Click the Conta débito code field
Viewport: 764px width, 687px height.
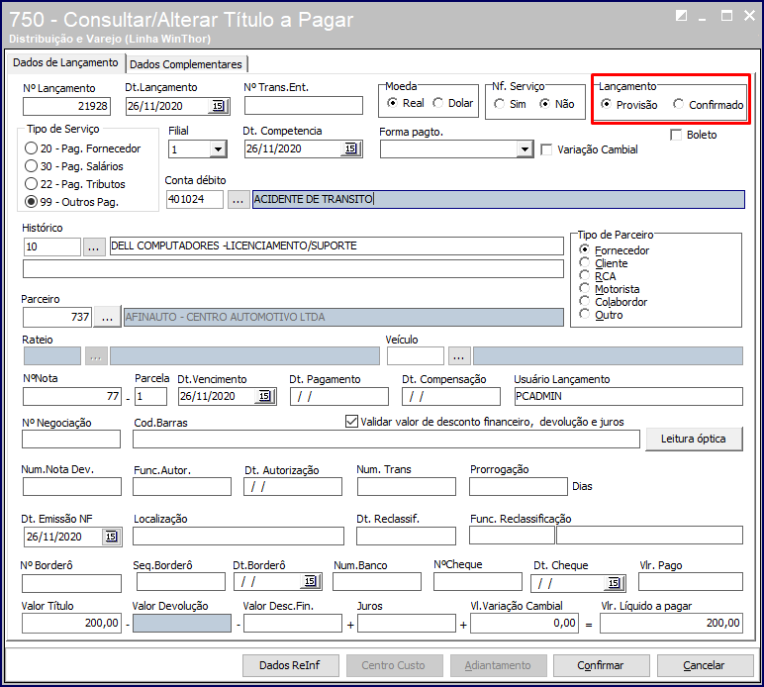tap(194, 199)
